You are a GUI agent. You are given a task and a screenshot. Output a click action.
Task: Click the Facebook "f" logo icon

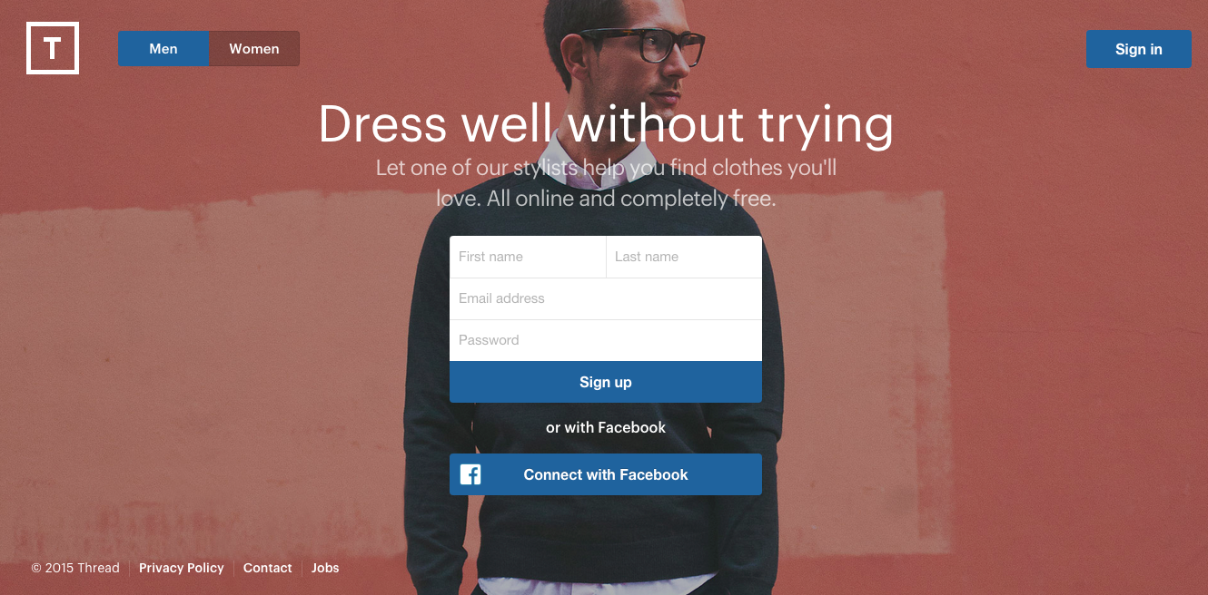click(470, 474)
